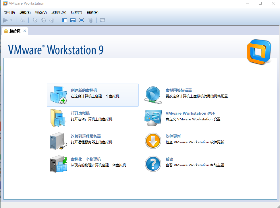Click the take snapshot toolbar icon
Screen dimensions: 280x208
35,20
